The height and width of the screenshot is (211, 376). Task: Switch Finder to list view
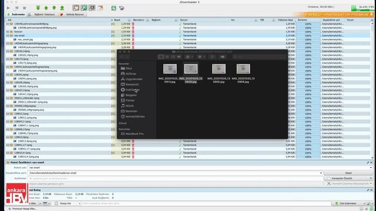[x=167, y=57]
